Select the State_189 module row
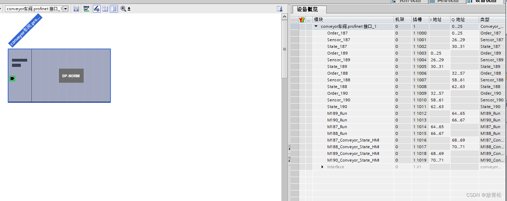 tap(399, 67)
